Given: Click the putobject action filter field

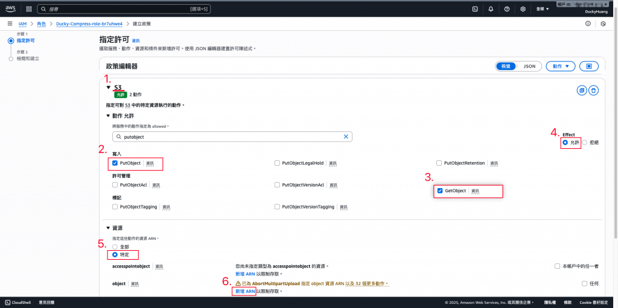Looking at the screenshot, I should coord(232,137).
